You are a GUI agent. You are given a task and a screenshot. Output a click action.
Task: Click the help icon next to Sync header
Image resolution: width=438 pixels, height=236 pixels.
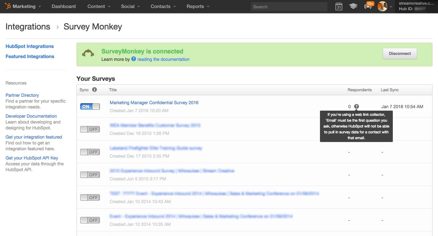point(94,89)
